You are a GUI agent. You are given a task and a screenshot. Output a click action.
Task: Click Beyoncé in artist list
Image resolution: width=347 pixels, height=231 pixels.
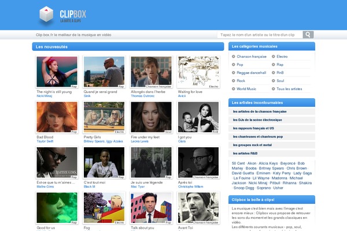pos(287,163)
